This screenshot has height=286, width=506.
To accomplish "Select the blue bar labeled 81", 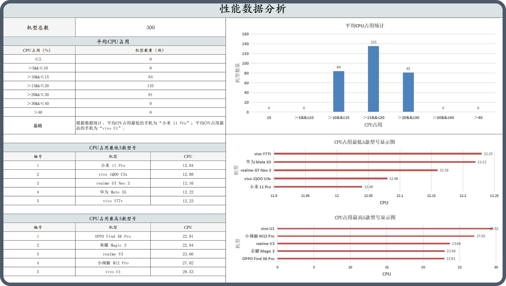I will coord(408,92).
